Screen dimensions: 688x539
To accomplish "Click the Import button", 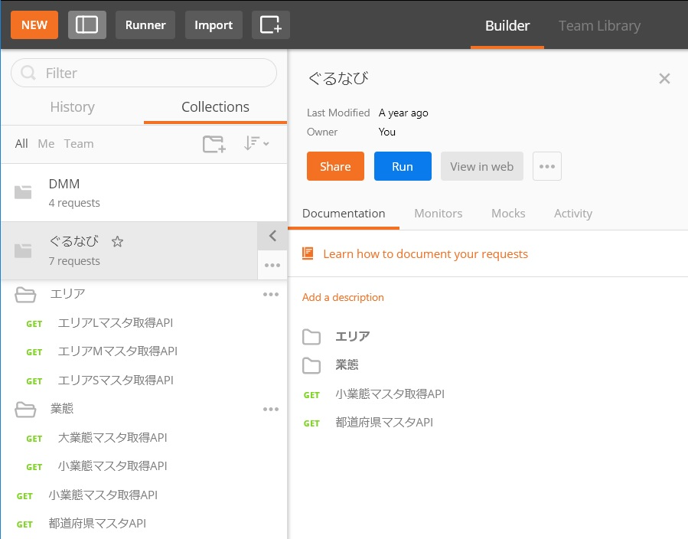I will point(214,25).
